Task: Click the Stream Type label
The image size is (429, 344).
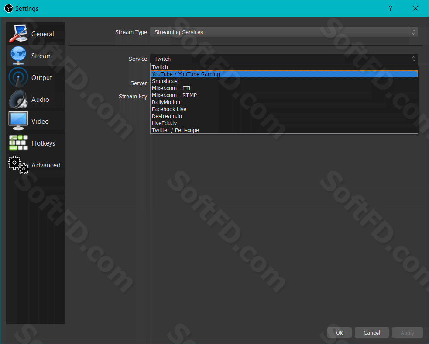Action: [x=131, y=32]
